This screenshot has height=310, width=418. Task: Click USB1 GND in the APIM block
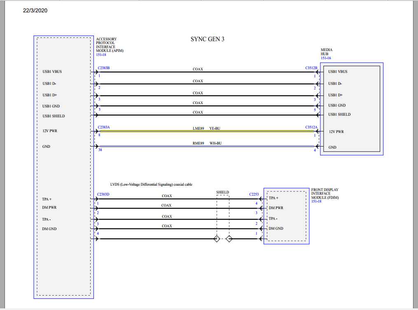51,106
